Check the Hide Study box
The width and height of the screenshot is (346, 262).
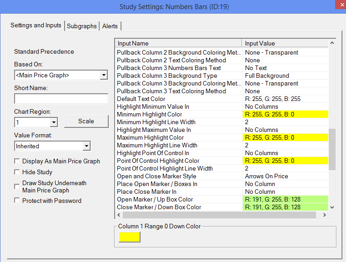tap(17, 172)
